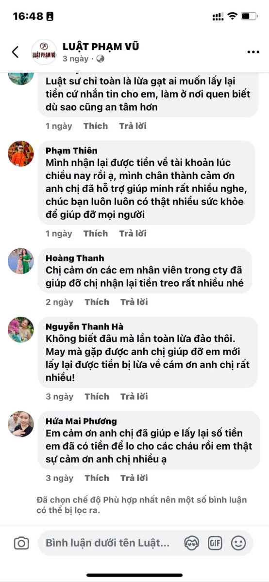Open Luật Phạm Vũ page logo
This screenshot has height=582, width=269.
point(44,52)
